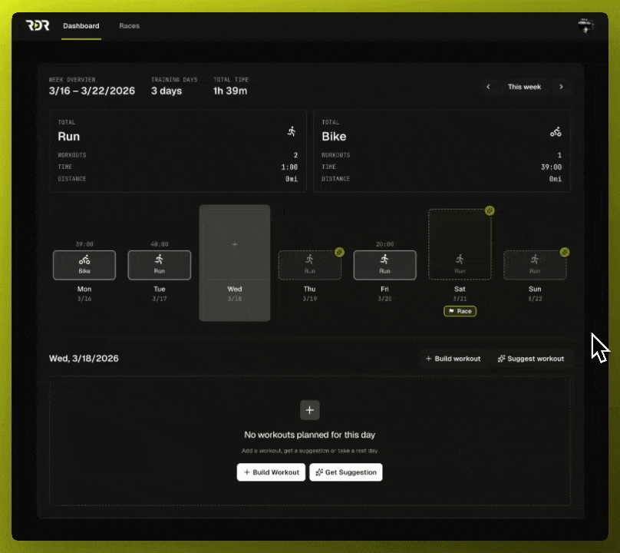Advance to next week using right chevron
620x553 pixels.
pyautogui.click(x=561, y=87)
